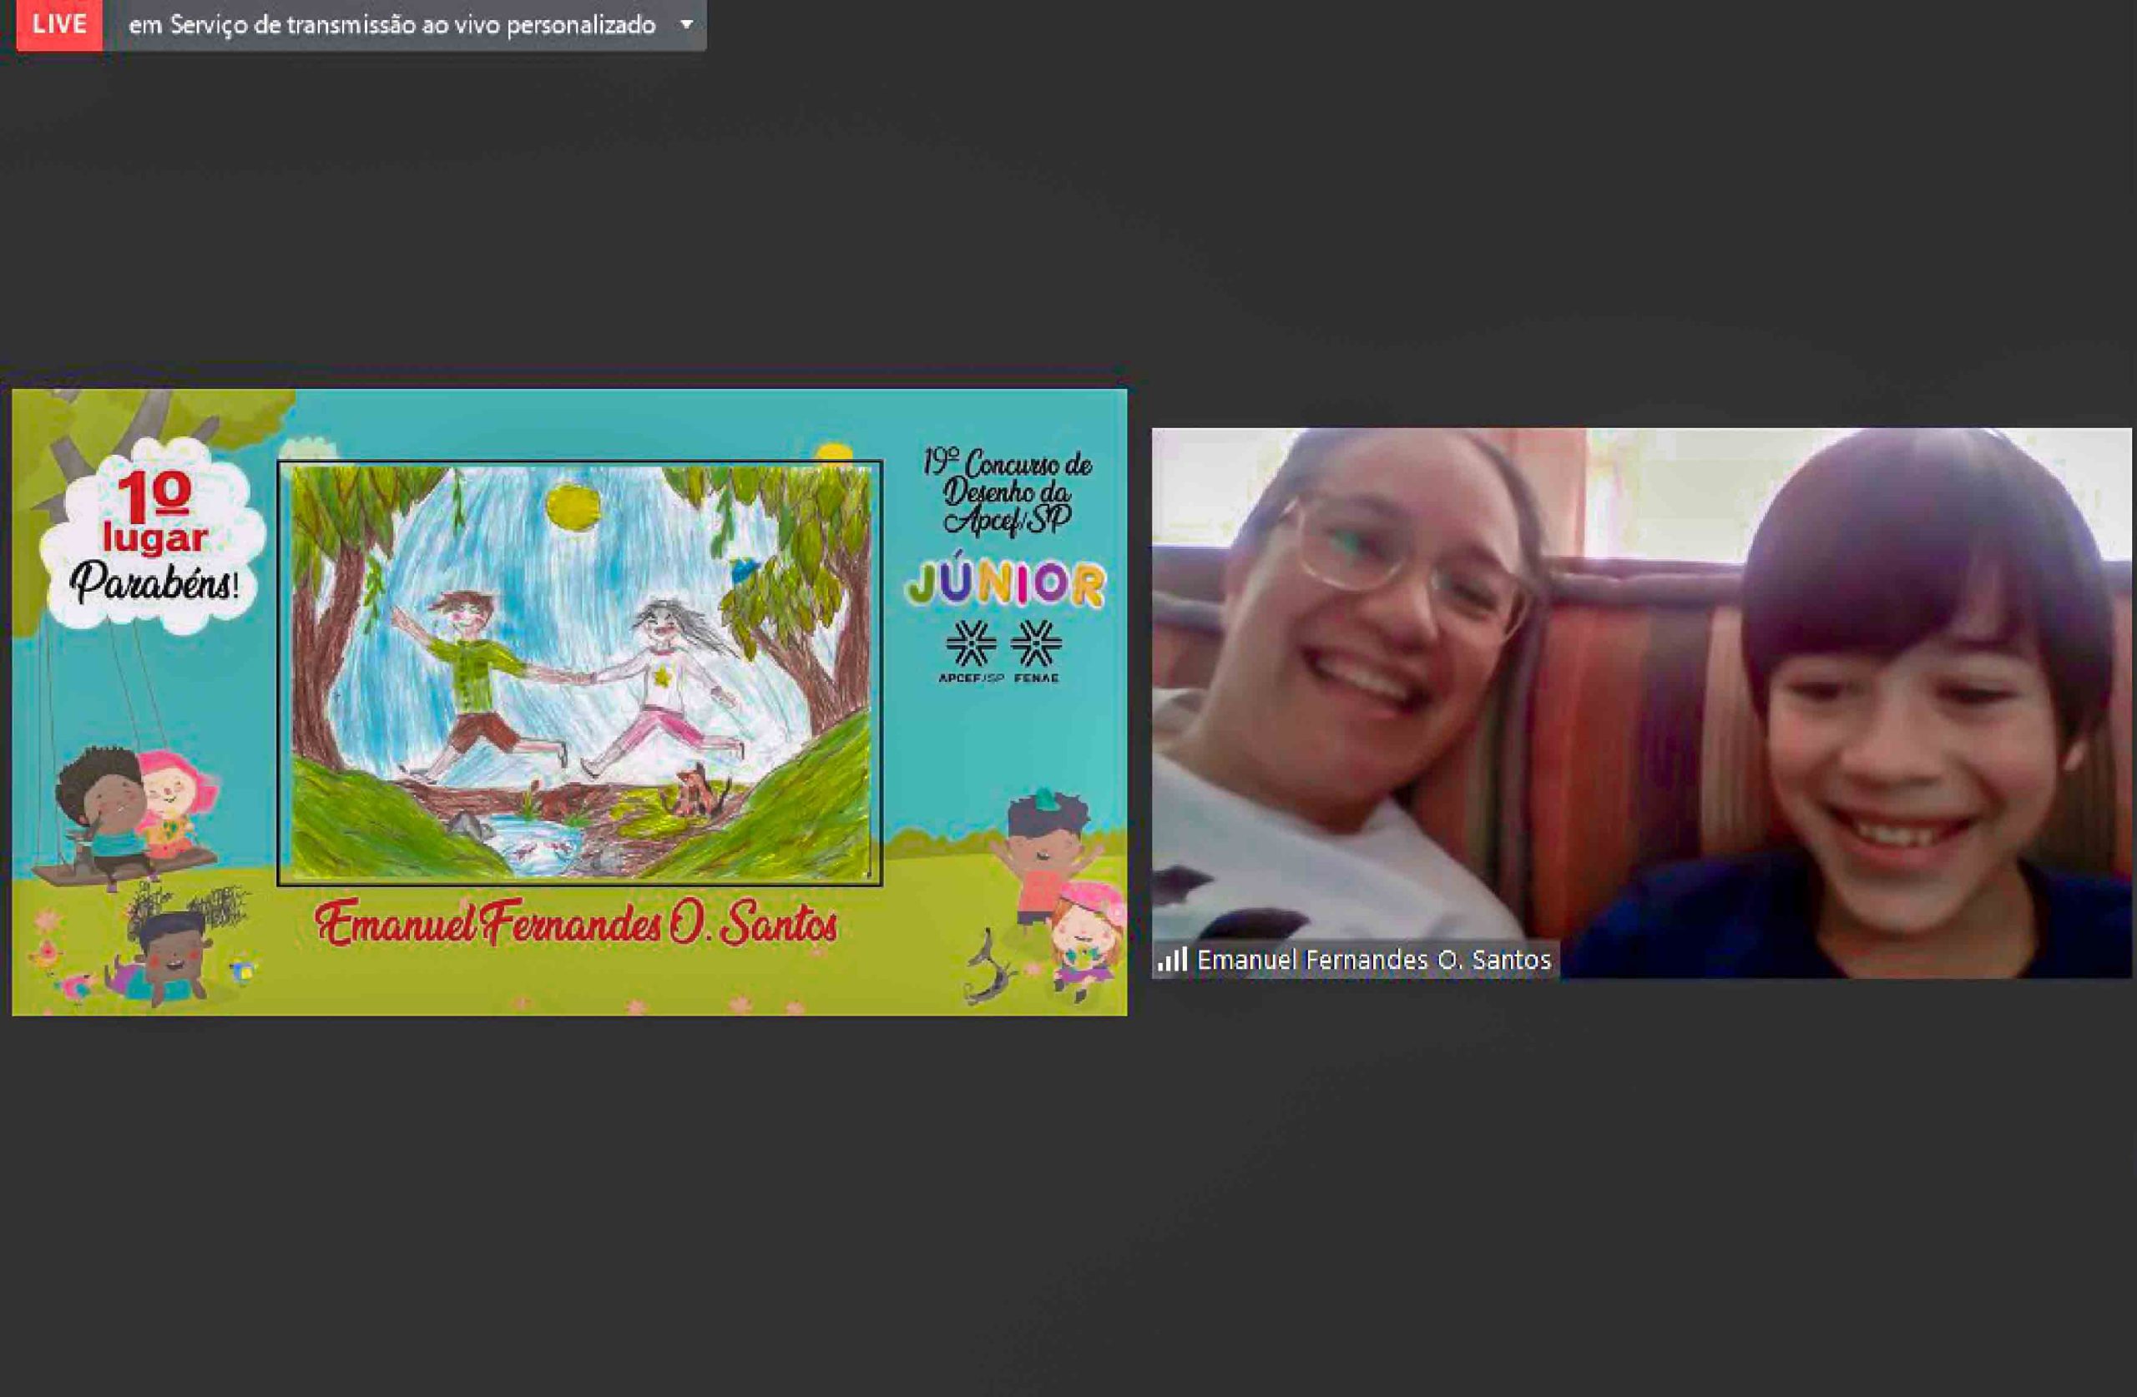Click the red LIVE indicator badge
Viewport: 2137px width, 1397px height.
(x=59, y=24)
